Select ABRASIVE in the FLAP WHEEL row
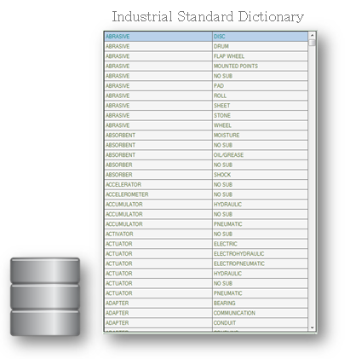 [x=158, y=56]
